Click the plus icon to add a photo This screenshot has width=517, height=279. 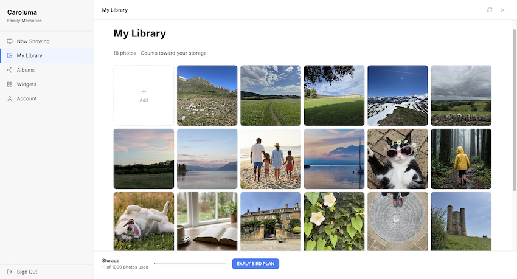pyautogui.click(x=144, y=91)
